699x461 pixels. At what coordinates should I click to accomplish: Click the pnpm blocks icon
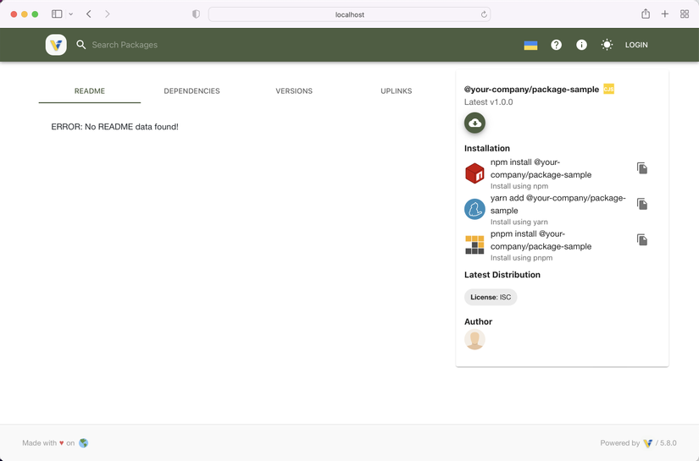click(474, 244)
